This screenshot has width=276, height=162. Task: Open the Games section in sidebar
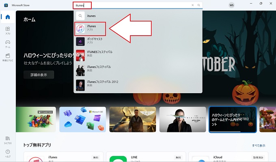(x=8, y=44)
